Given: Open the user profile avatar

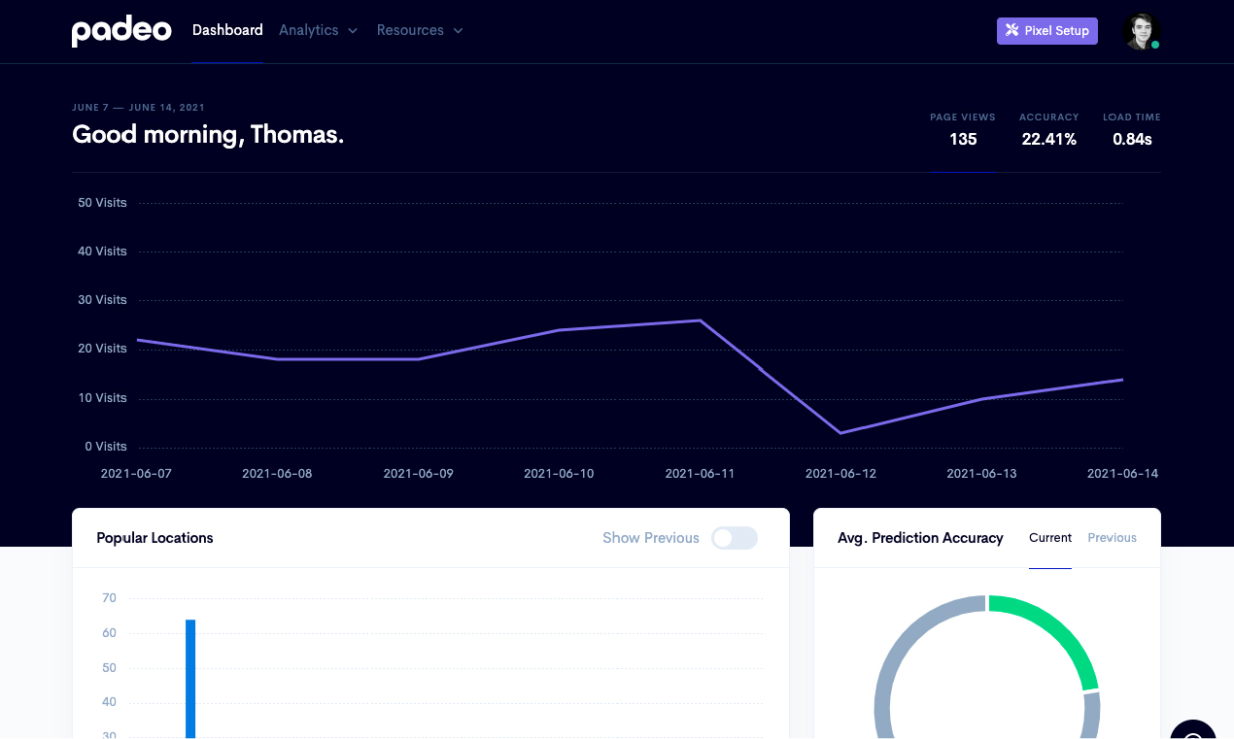Looking at the screenshot, I should 1141,31.
